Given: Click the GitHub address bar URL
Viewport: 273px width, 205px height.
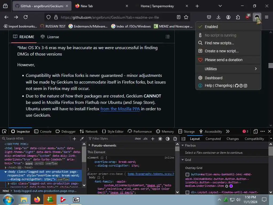Looking at the screenshot, I should pyautogui.click(x=110, y=17).
